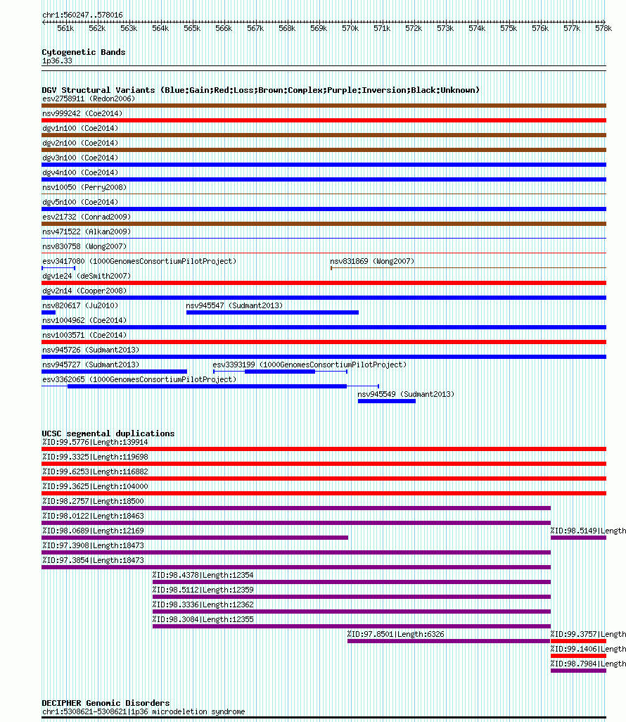This screenshot has height=722, width=626.
Task: Click the %ID:98.7984 duplication label
Action: 588,664
